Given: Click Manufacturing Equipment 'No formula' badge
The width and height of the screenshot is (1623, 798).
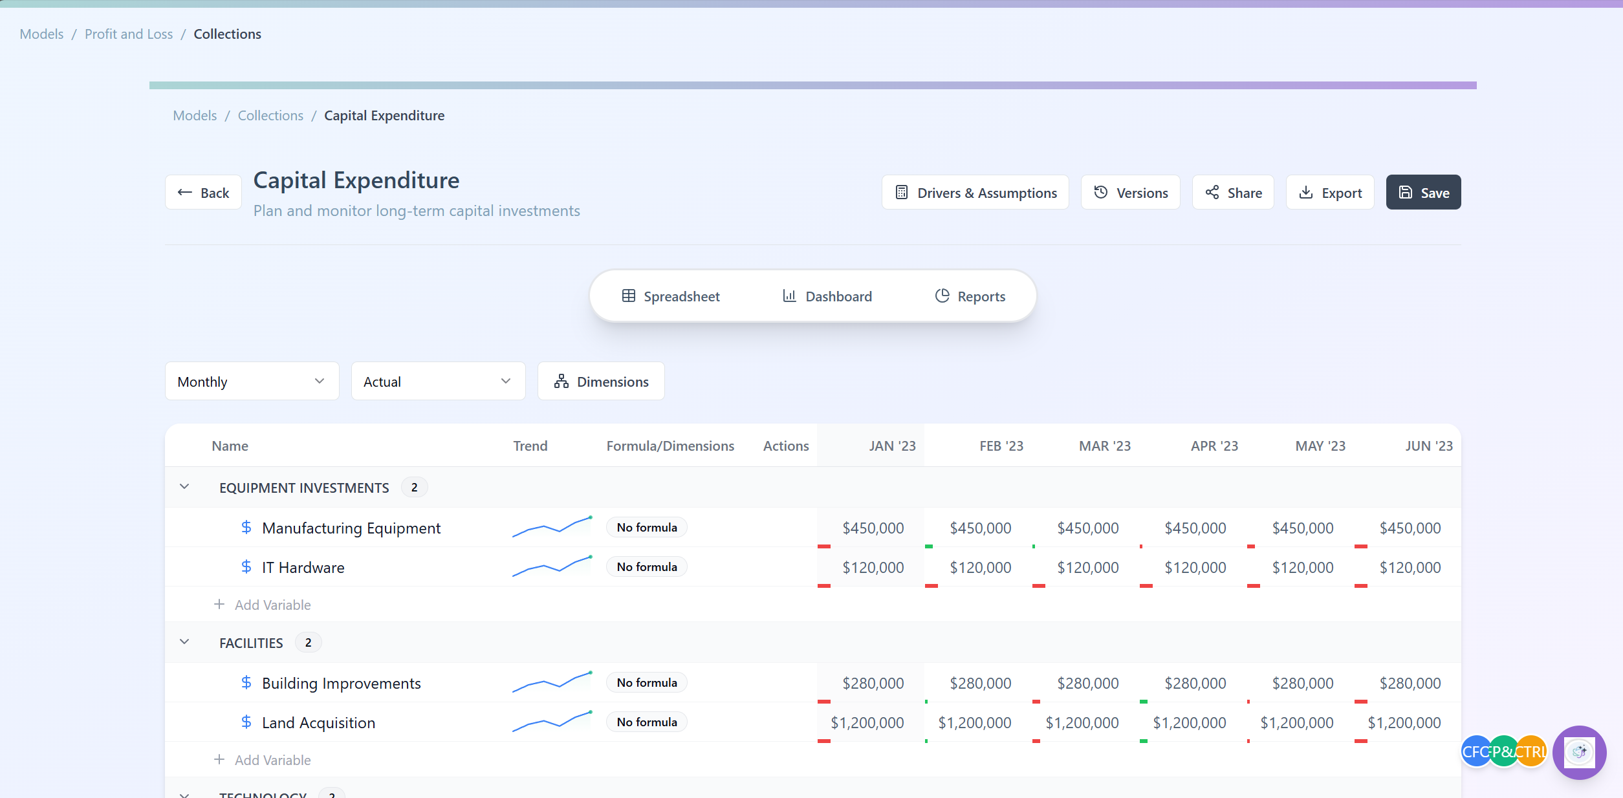Looking at the screenshot, I should (x=647, y=528).
